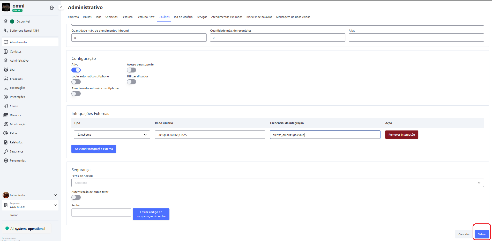Focus Quantidade máx. de recontatos field
The width and height of the screenshot is (492, 241).
click(x=278, y=38)
